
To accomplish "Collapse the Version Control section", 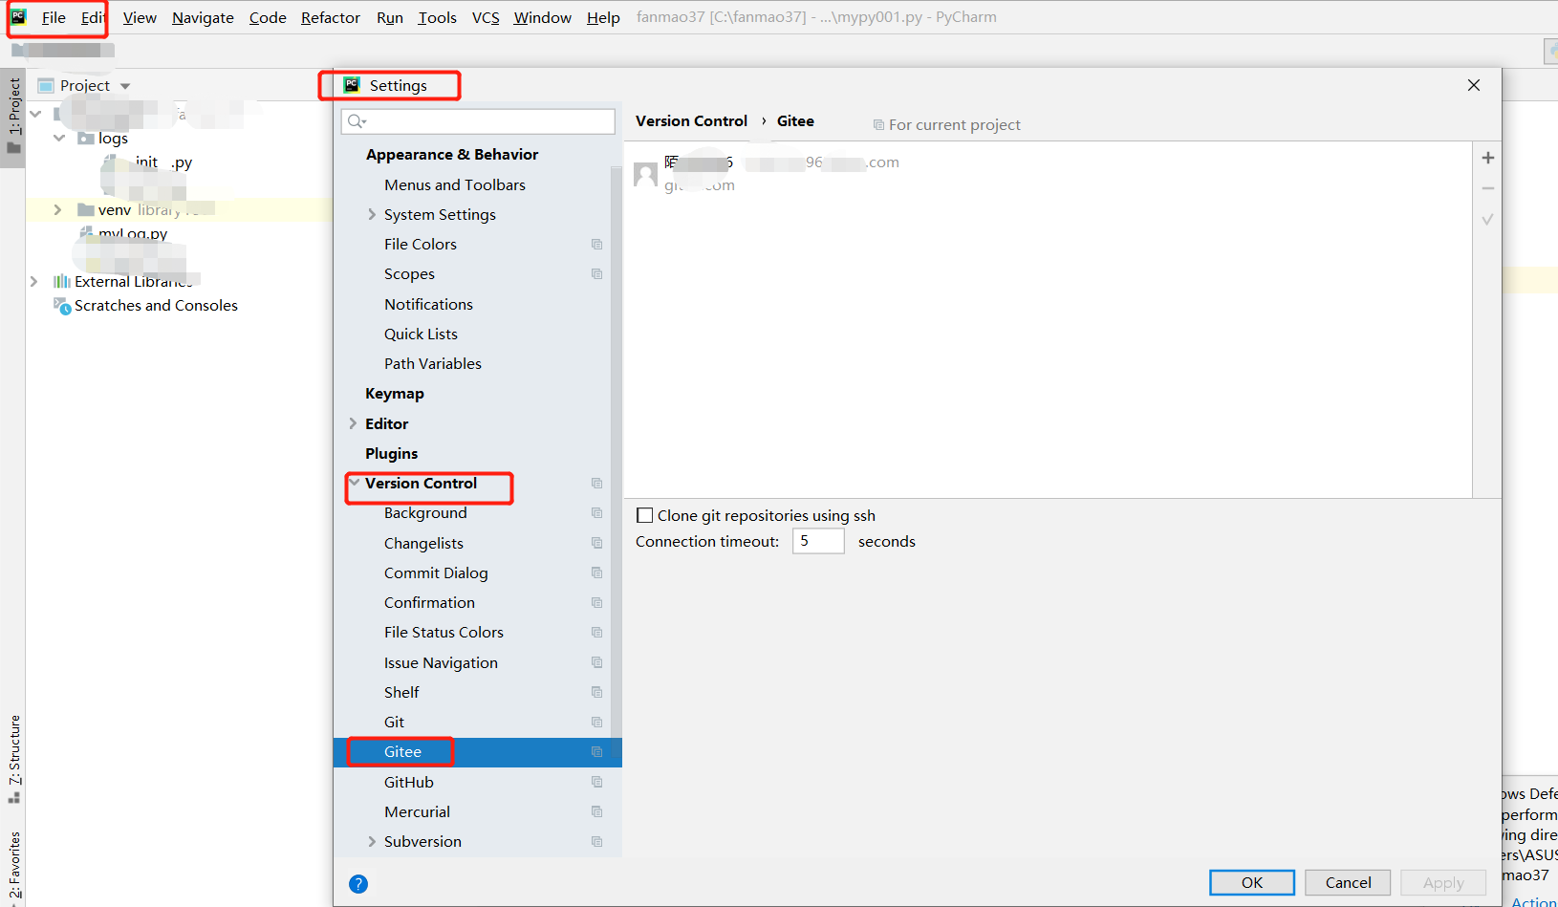I will (x=355, y=483).
